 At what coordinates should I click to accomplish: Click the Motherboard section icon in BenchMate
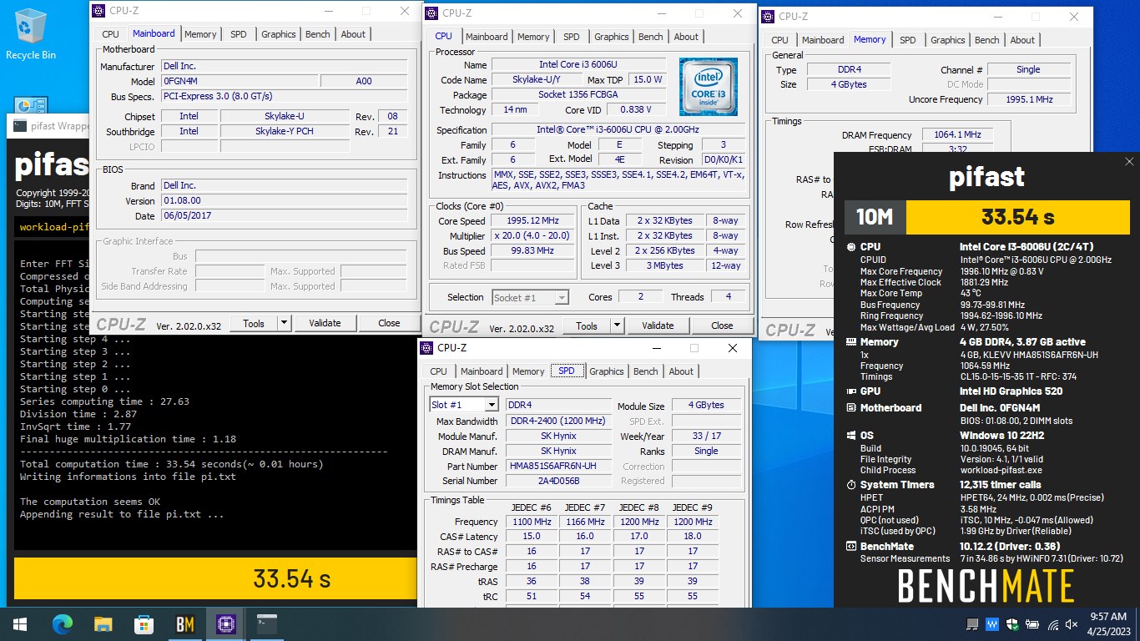point(851,408)
